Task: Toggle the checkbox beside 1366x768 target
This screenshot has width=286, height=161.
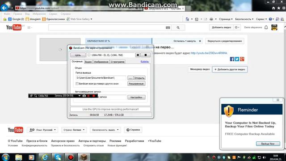Action: point(89,55)
